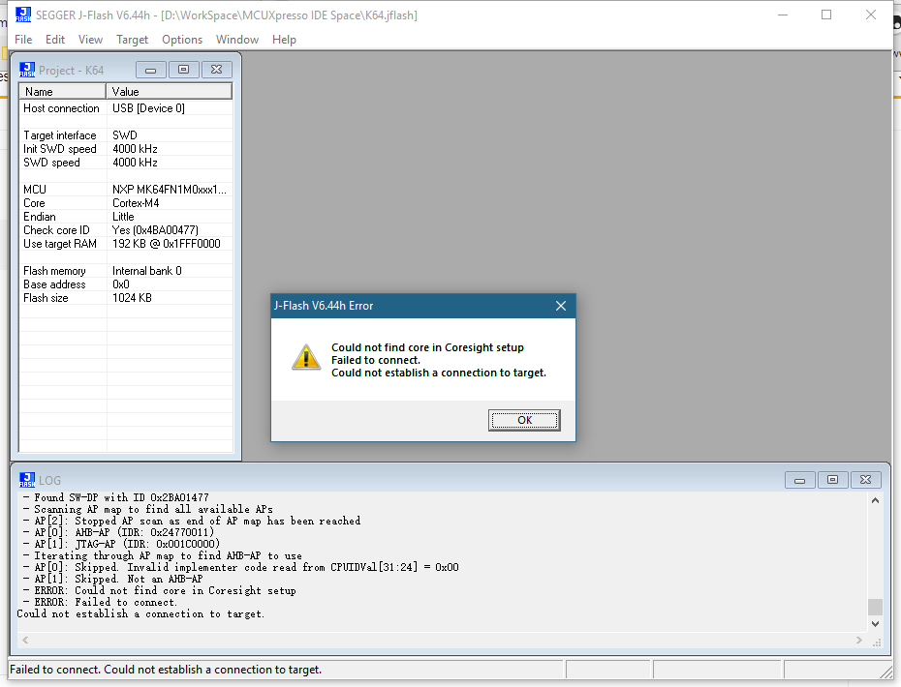Select the Host connection row
901x687 pixels.
tap(126, 108)
